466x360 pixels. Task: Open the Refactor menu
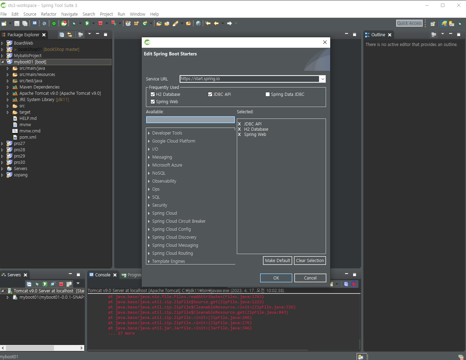(x=49, y=14)
